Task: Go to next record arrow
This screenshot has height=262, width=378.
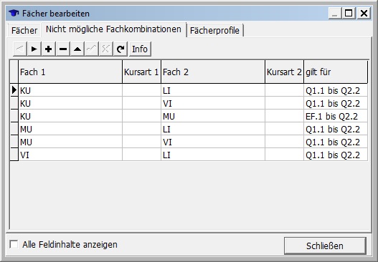Action: click(34, 49)
